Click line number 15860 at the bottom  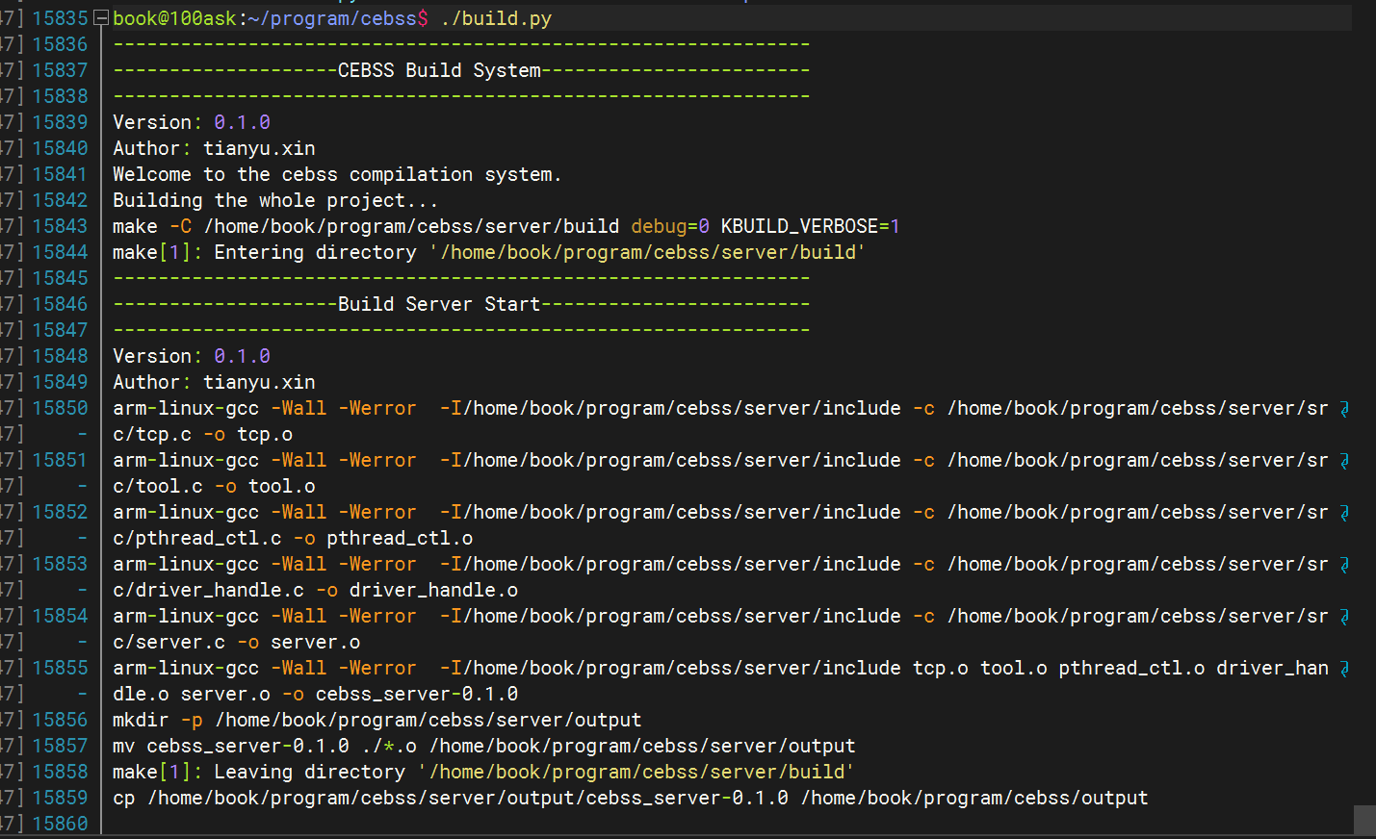(60, 823)
